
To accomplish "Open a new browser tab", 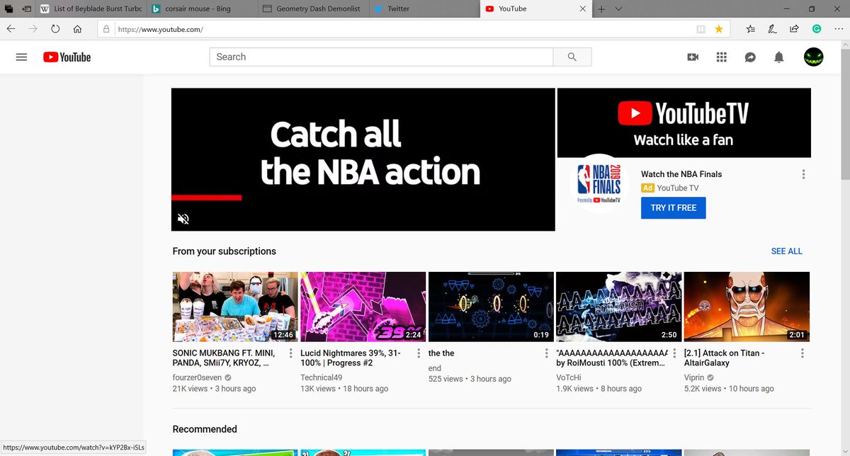I will tap(601, 9).
